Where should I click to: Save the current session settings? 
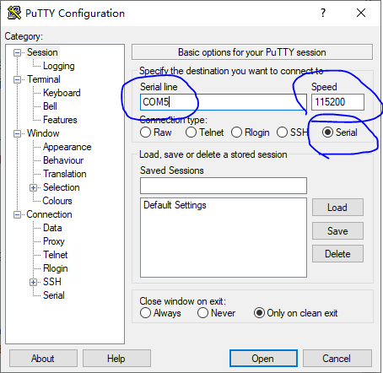point(337,231)
